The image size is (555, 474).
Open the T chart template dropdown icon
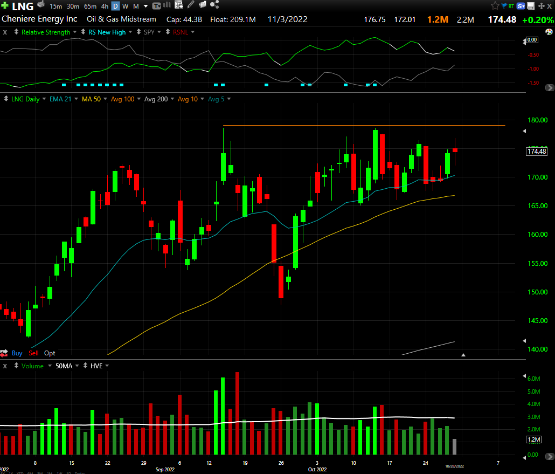click(x=156, y=6)
